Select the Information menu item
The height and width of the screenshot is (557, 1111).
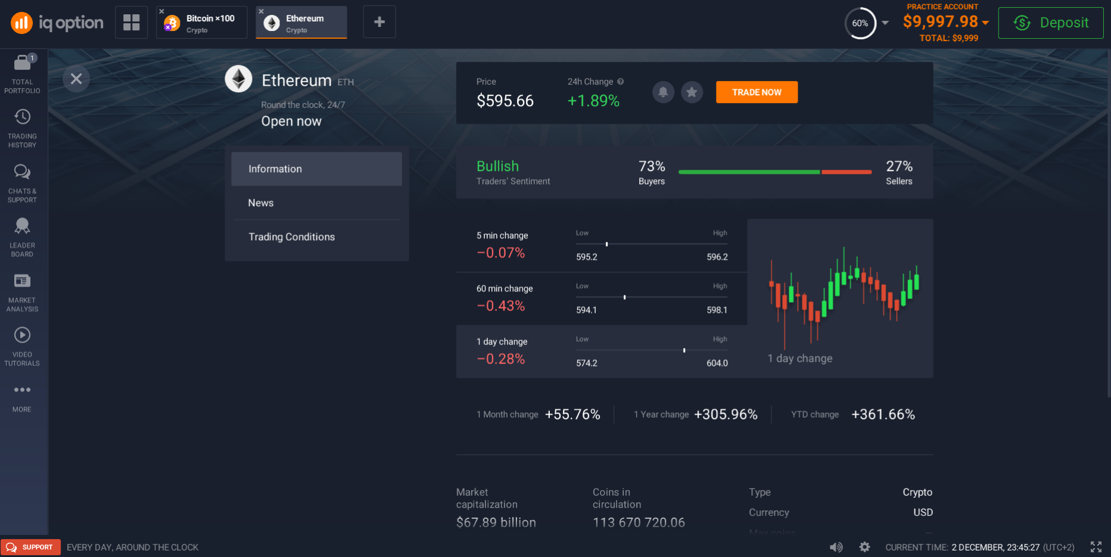click(316, 169)
